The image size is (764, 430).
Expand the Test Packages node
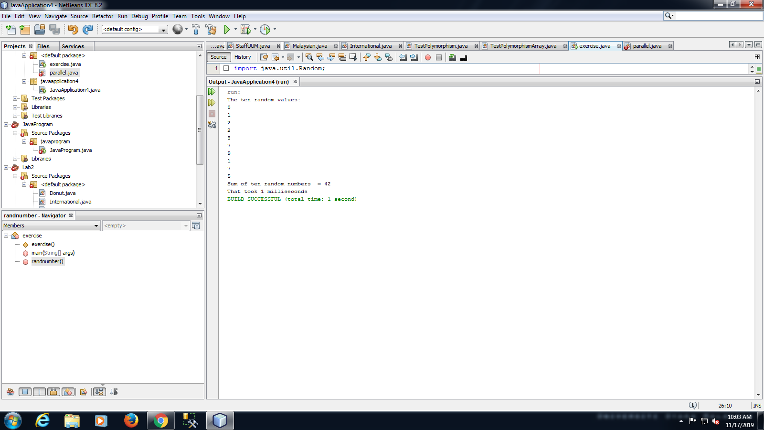[x=15, y=99]
